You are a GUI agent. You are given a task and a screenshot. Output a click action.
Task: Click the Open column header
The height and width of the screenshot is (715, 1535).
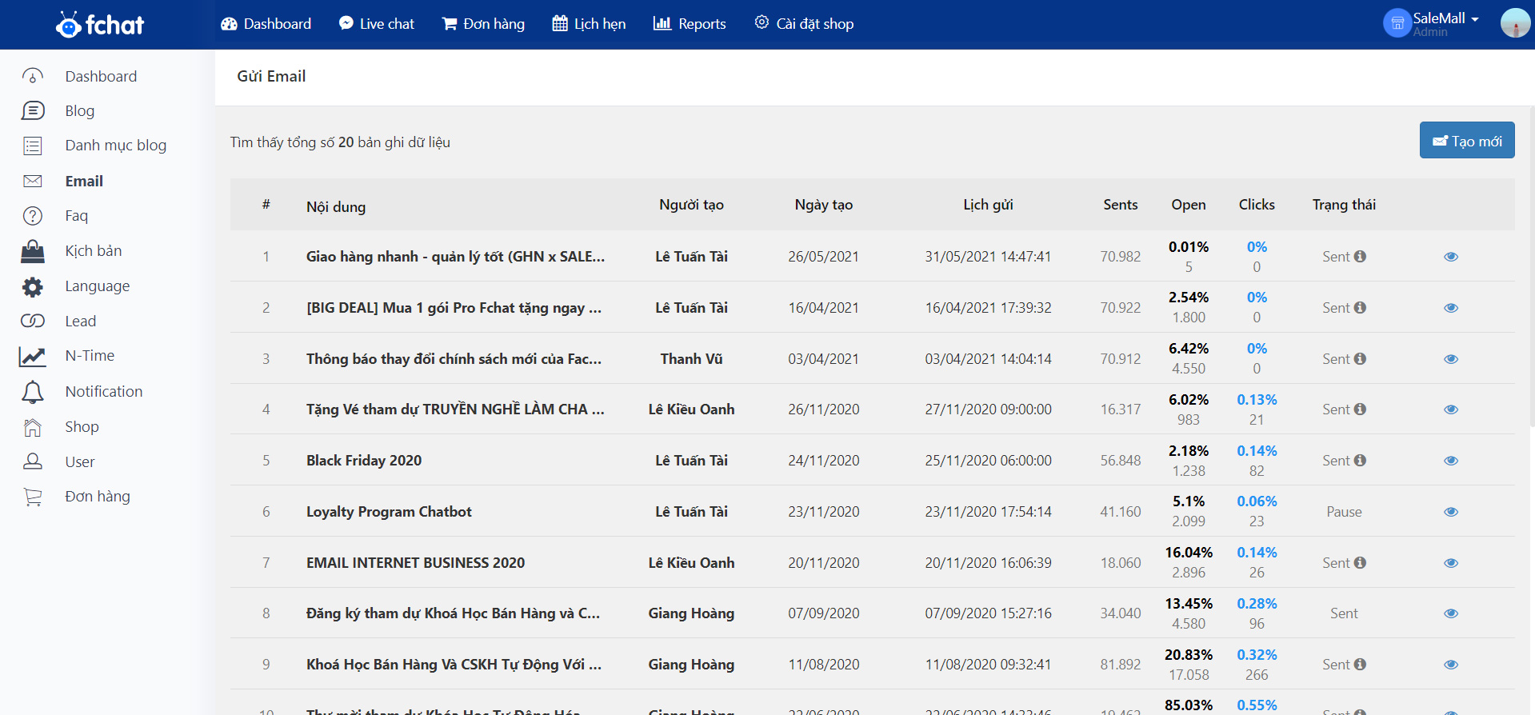click(1188, 205)
